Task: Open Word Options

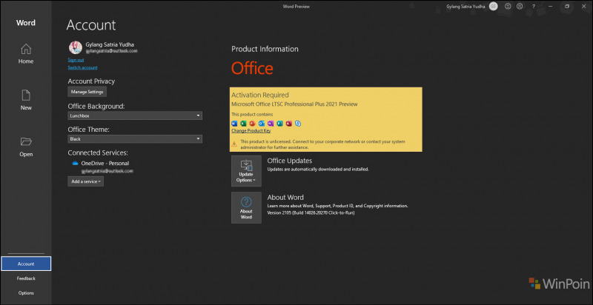Action: pos(26,293)
